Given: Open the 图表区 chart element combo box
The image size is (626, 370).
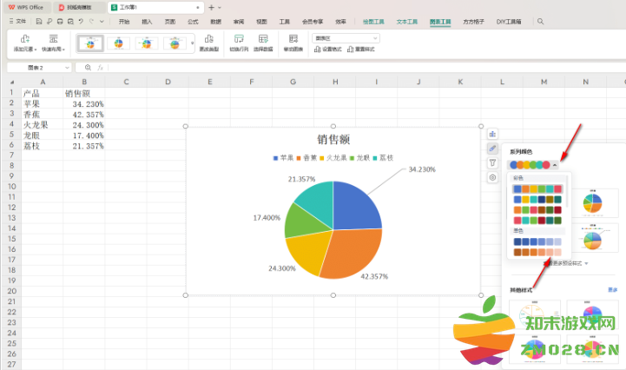Looking at the screenshot, I should 346,38.
